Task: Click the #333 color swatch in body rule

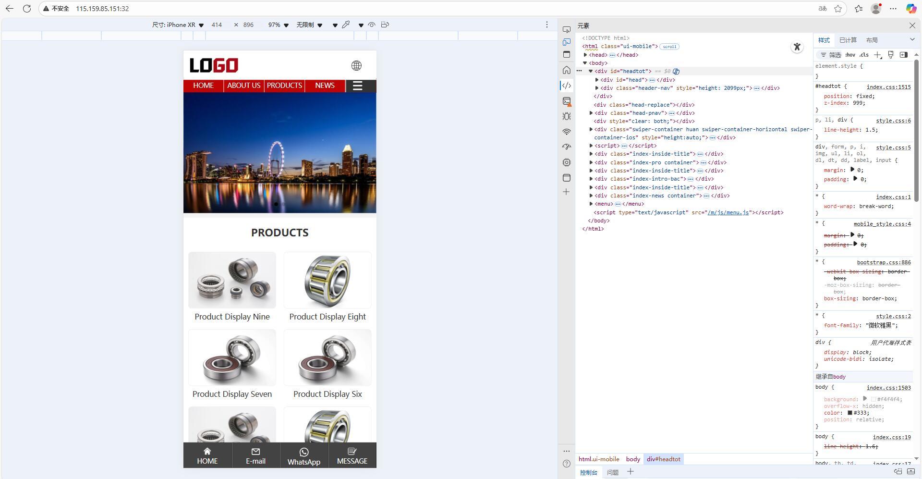Action: [849, 413]
